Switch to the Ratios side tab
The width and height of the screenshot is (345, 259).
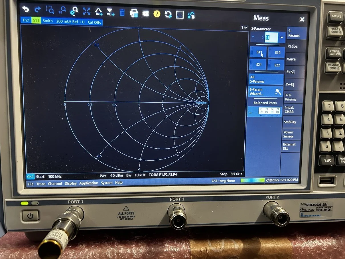tap(296, 46)
